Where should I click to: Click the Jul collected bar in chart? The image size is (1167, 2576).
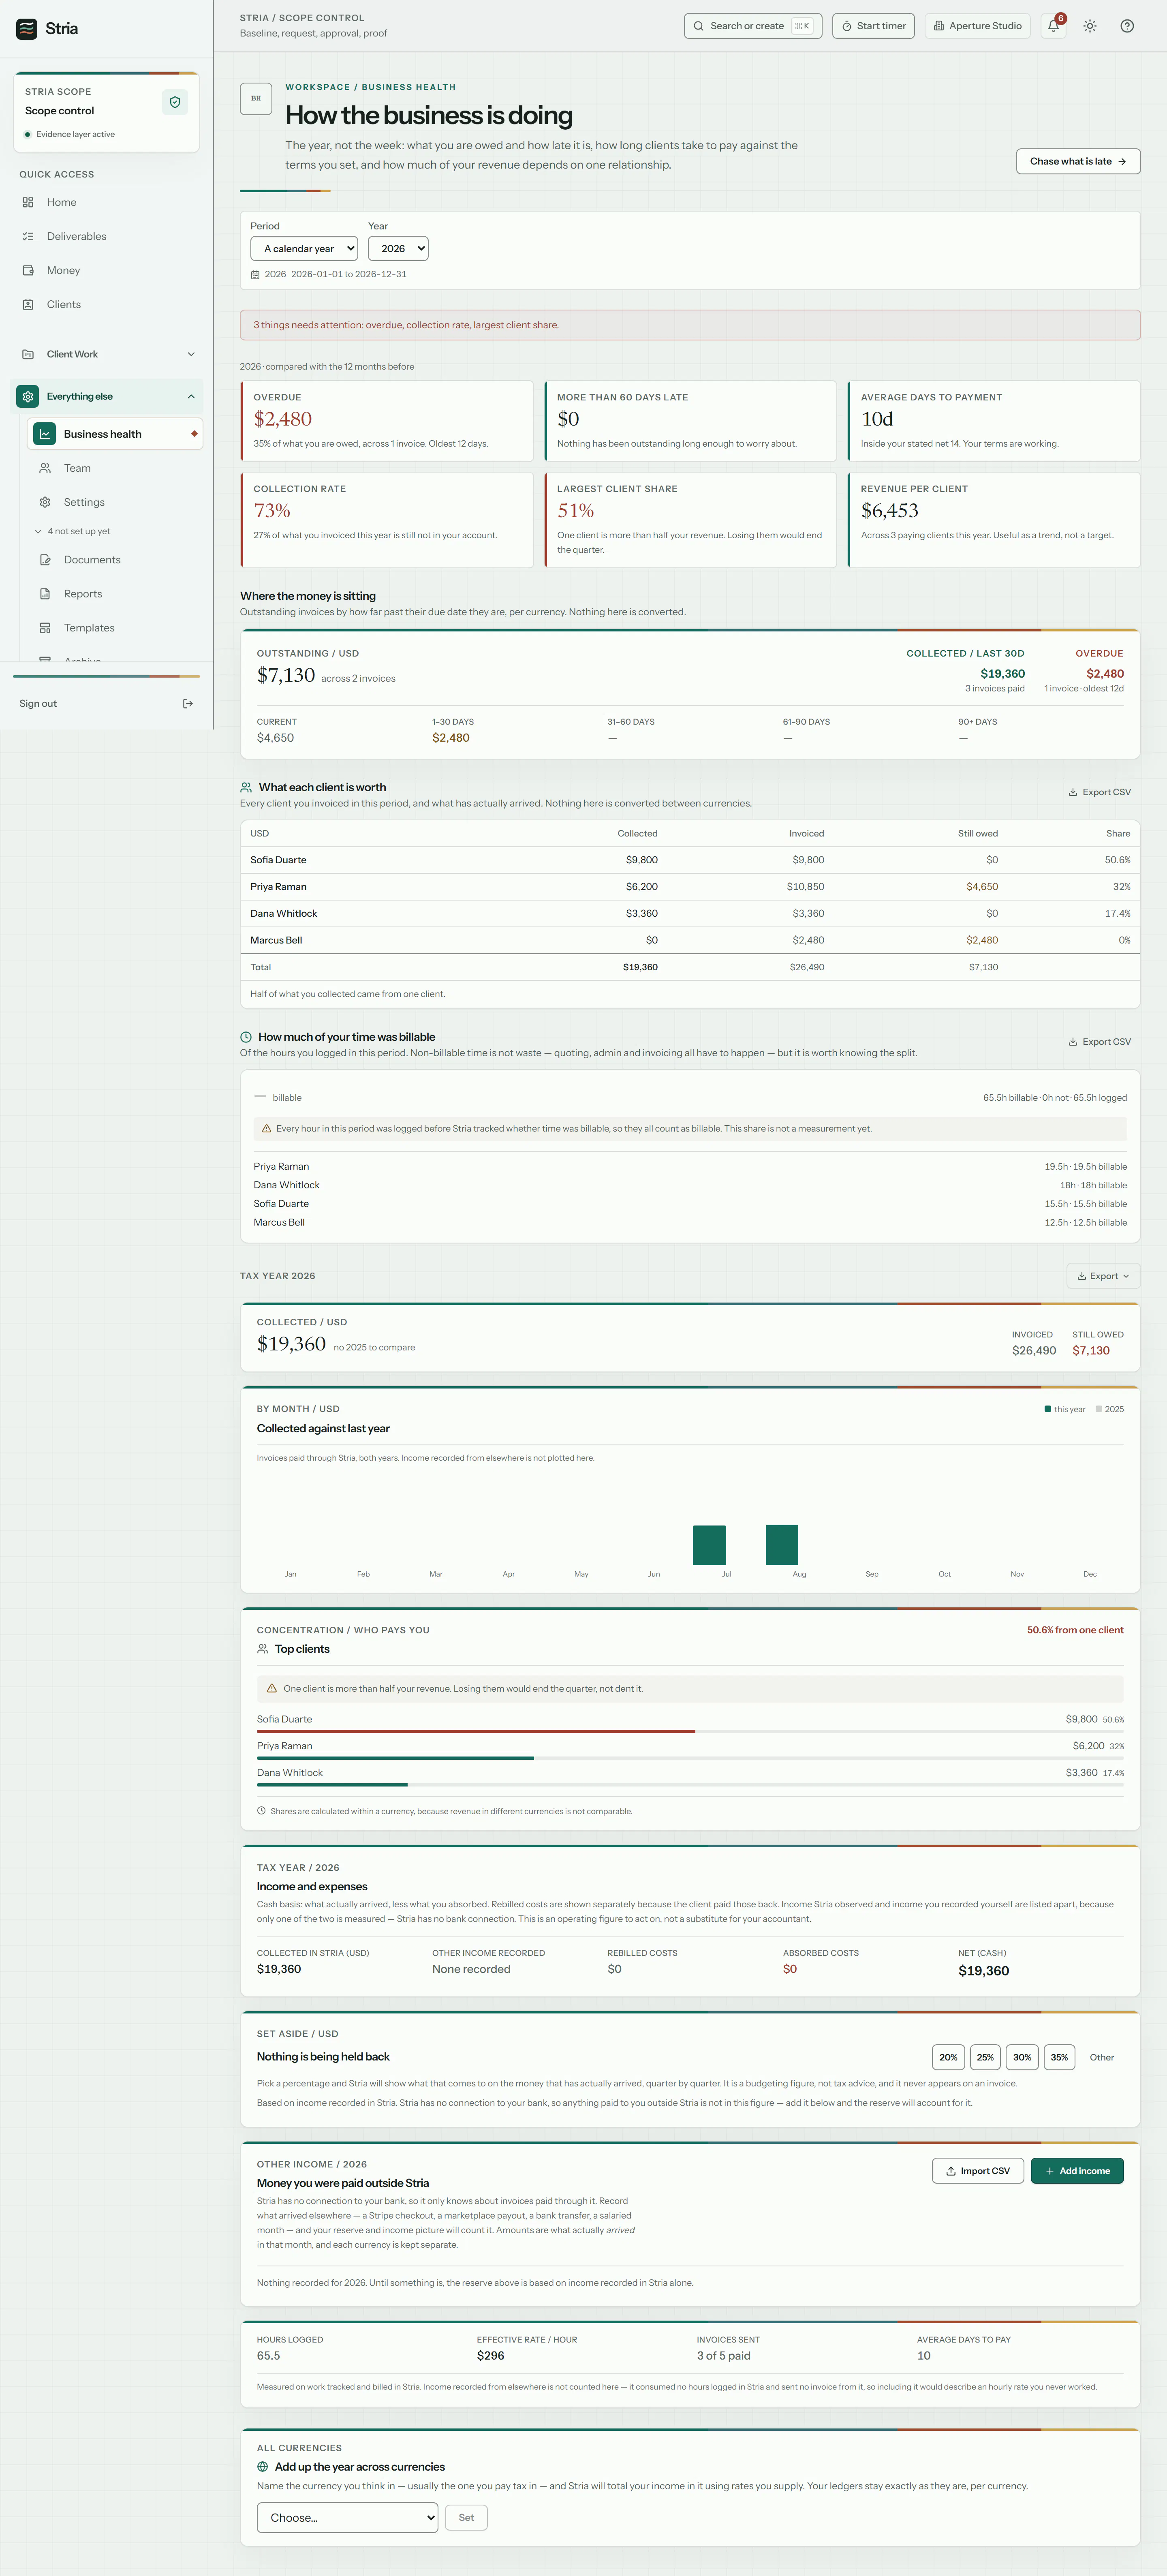(709, 1545)
